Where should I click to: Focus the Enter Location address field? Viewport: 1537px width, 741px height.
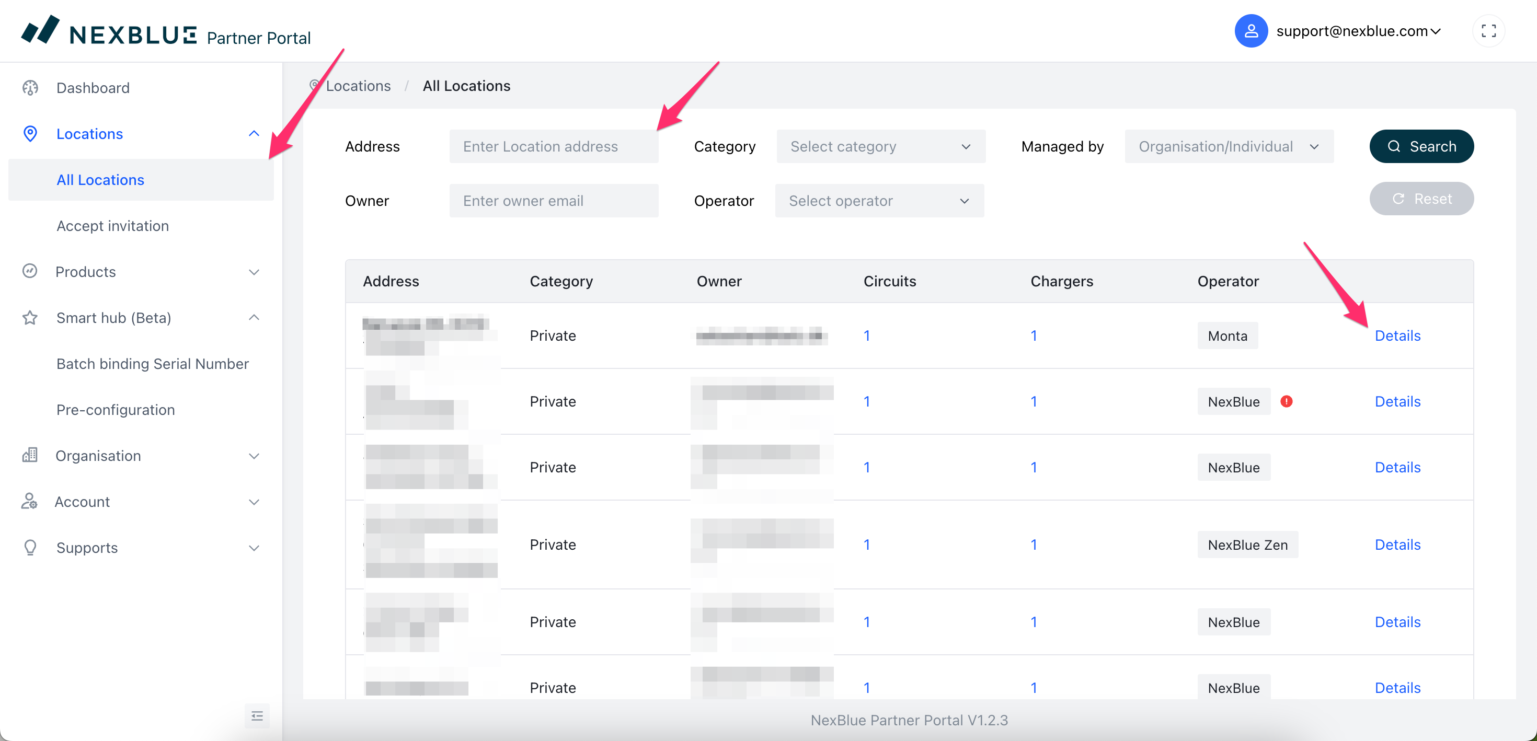point(553,146)
